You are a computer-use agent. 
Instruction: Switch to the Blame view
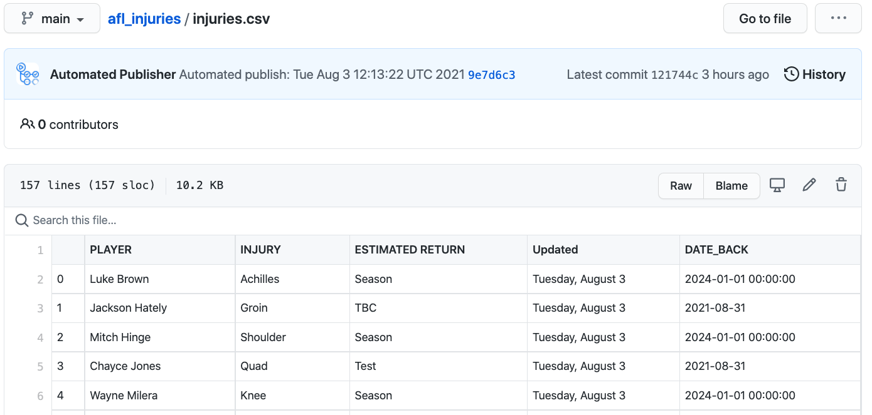click(x=731, y=186)
